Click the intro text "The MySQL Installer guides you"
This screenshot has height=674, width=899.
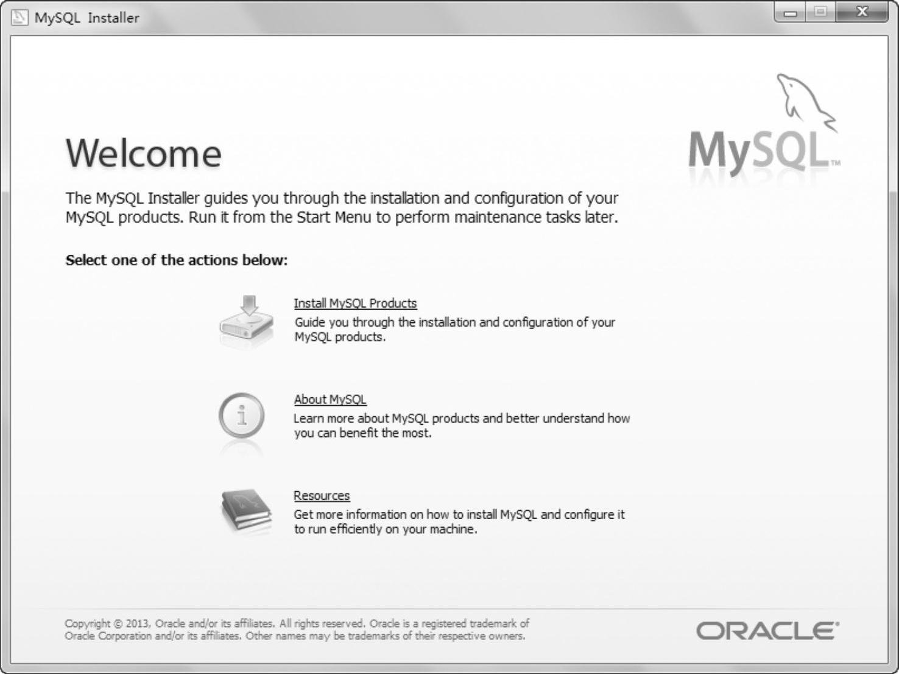point(342,208)
